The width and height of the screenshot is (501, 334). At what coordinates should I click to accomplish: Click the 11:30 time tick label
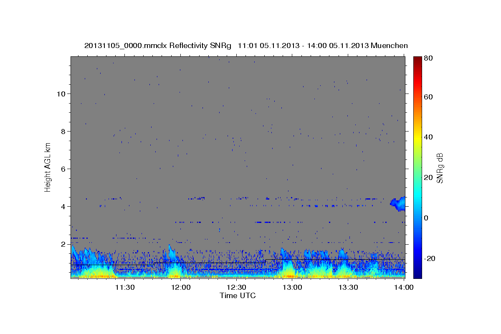tap(124, 287)
